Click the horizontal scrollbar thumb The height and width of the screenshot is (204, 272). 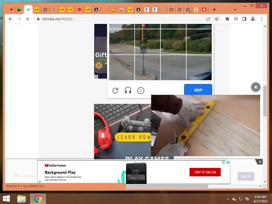tap(167, 186)
